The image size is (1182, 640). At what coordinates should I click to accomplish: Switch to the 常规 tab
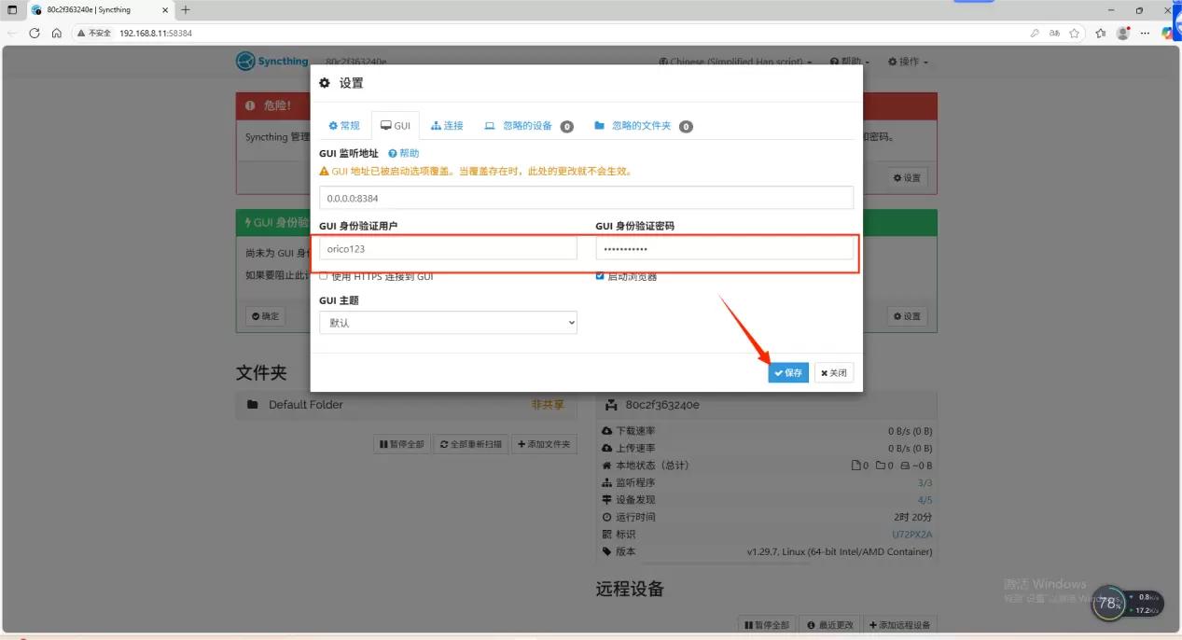point(344,126)
